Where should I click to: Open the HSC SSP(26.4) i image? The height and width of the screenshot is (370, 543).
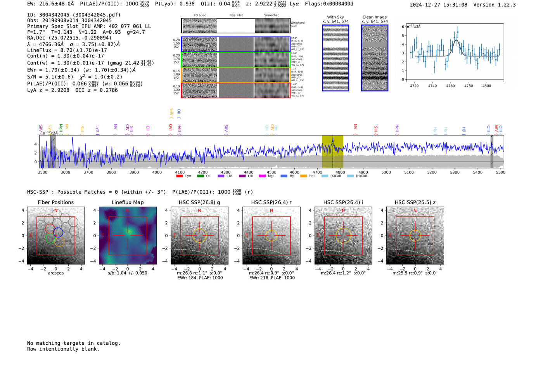pos(343,236)
